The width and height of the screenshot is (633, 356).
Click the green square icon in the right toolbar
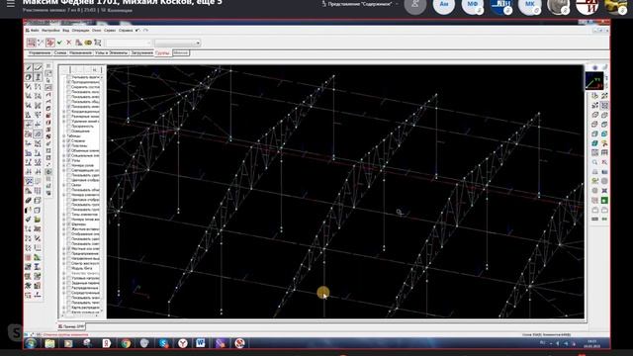pyautogui.click(x=604, y=200)
